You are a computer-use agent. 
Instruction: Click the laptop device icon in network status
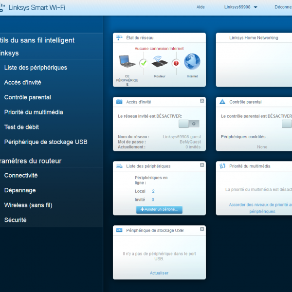click(127, 61)
